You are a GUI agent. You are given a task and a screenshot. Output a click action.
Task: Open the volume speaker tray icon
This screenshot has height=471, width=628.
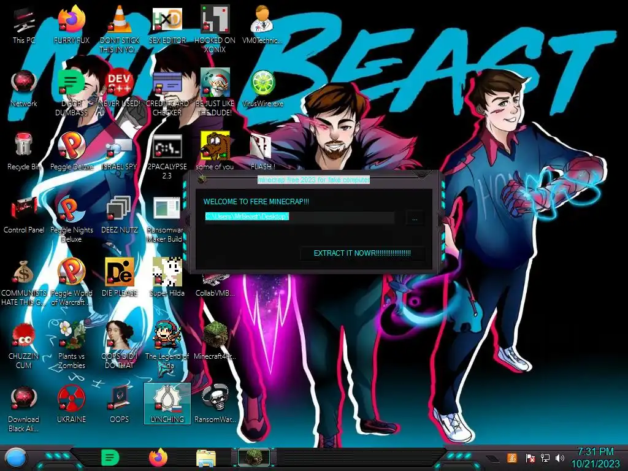[x=559, y=458]
